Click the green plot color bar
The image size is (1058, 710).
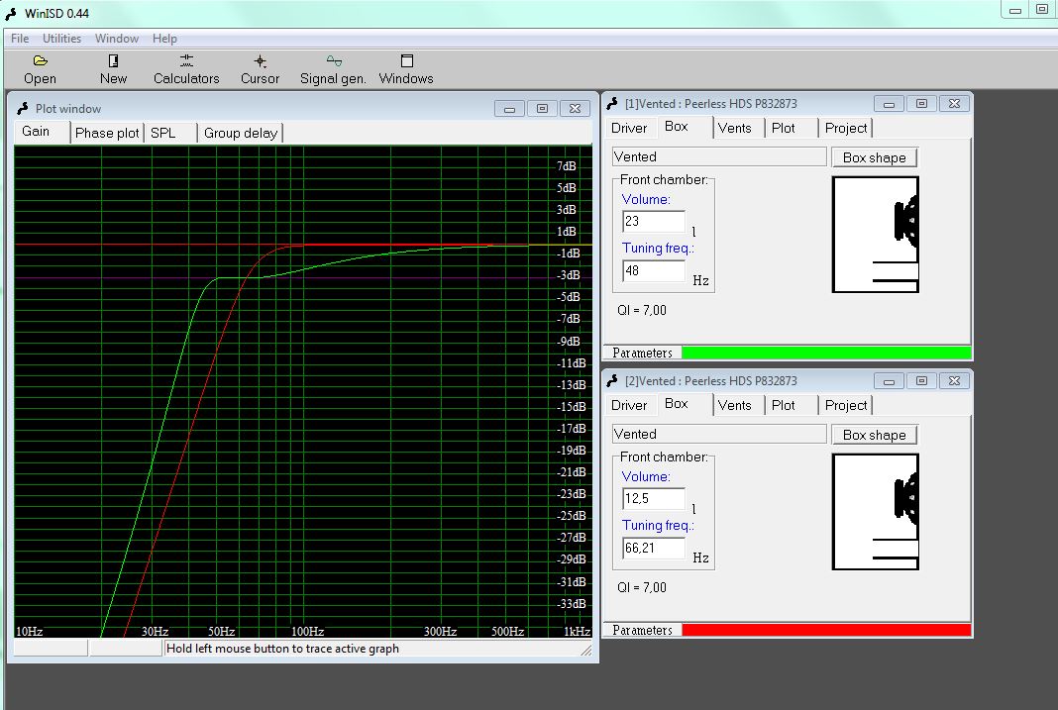click(826, 353)
